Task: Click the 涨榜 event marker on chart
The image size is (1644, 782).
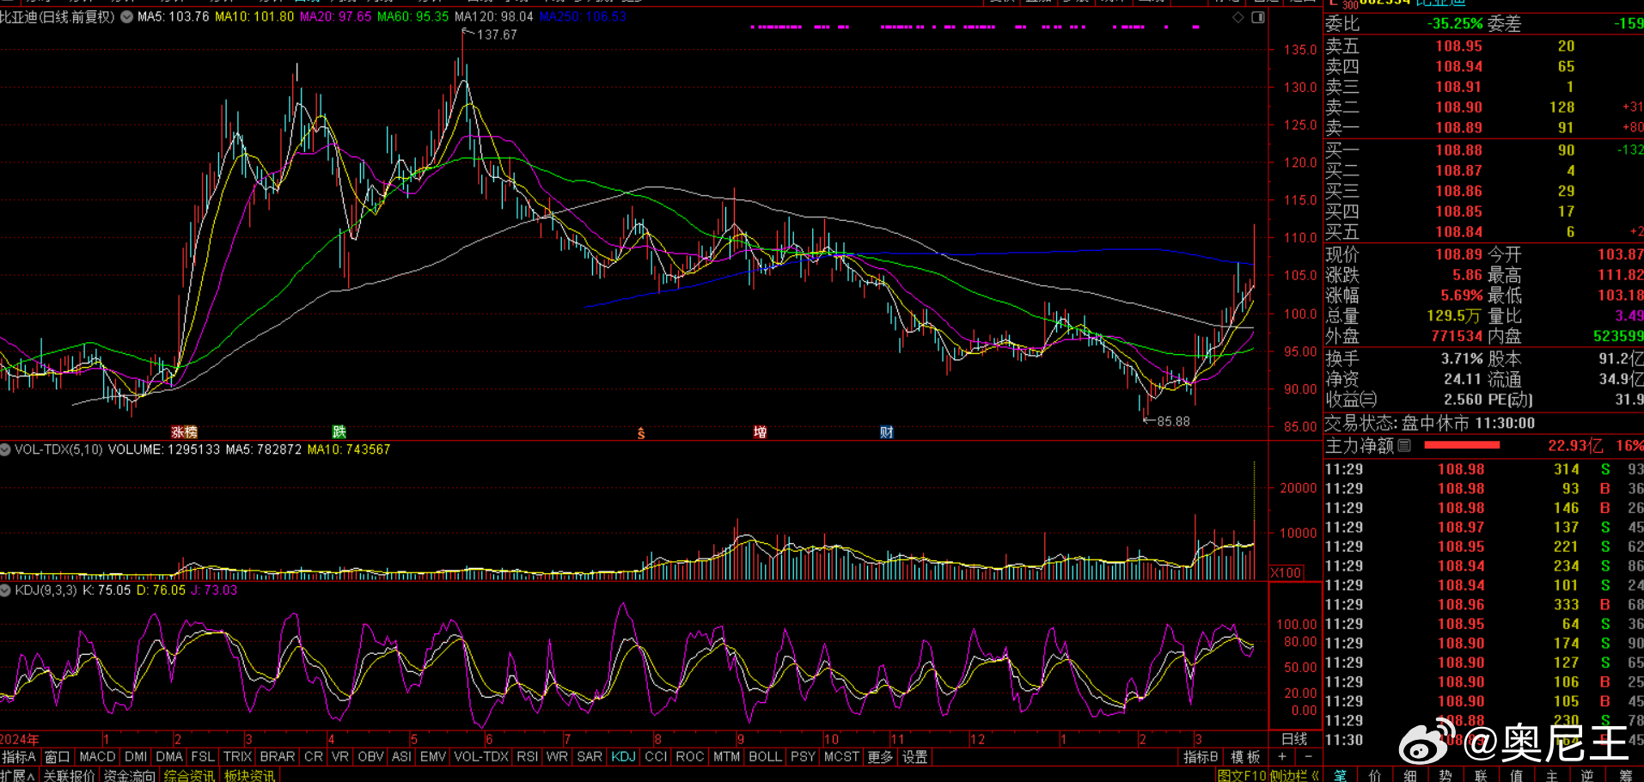Action: coord(184,432)
